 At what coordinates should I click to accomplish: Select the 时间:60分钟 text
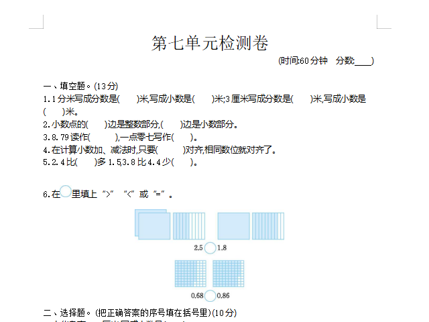303,61
